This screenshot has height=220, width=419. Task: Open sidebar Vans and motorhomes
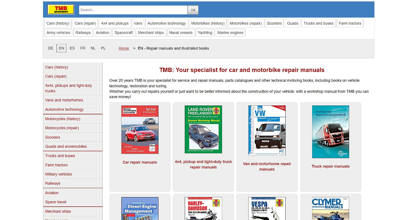coord(73,100)
